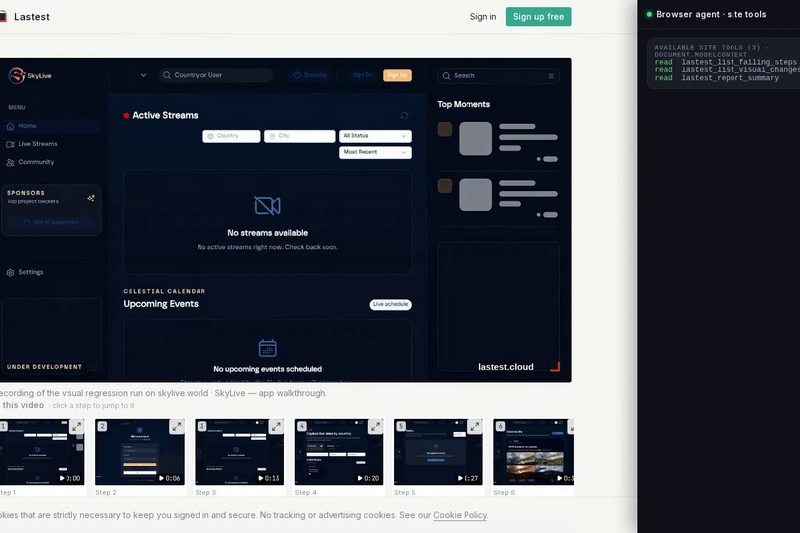Click the No streams available message

point(267,233)
